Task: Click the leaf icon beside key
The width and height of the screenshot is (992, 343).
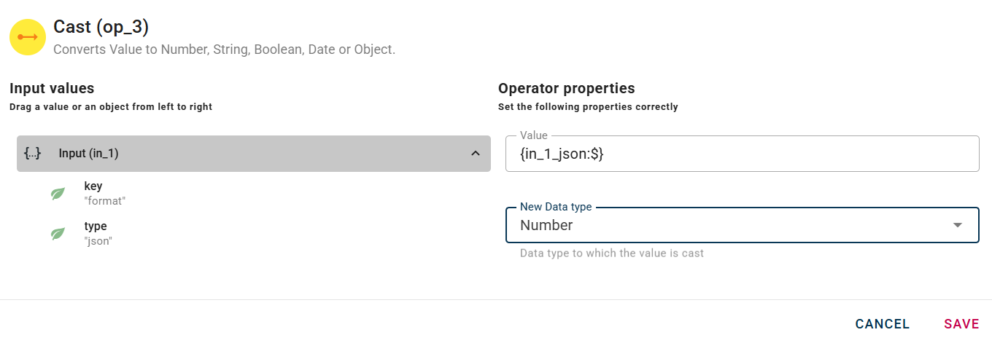Action: 58,194
